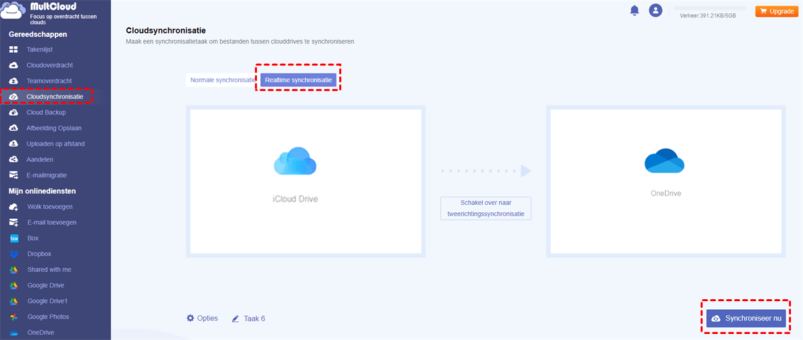Click the E-mailmigratie icon
803x340 pixels.
click(x=13, y=175)
